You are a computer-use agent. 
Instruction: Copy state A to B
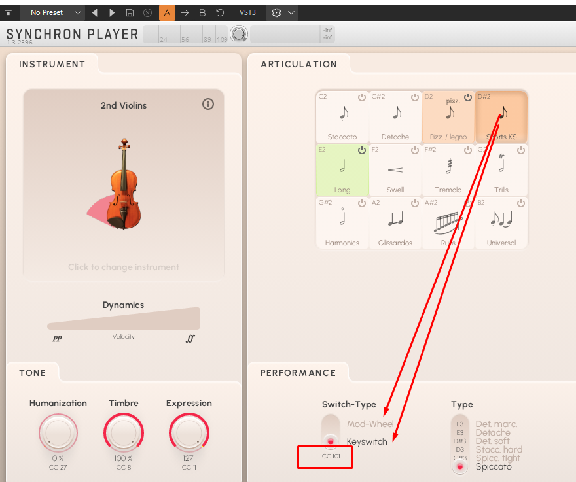pos(185,13)
